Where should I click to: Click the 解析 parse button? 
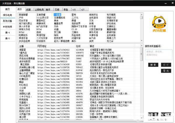tap(166, 65)
